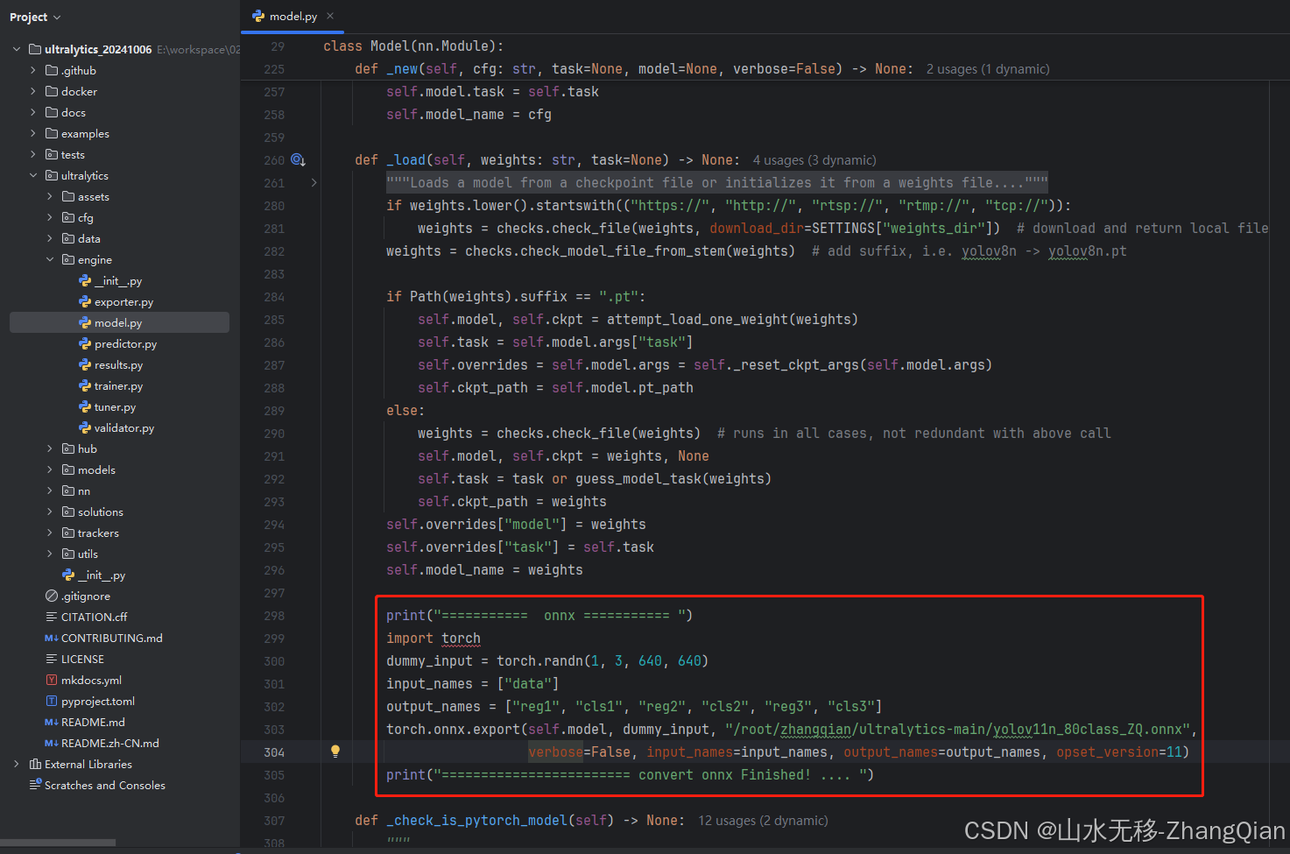Click the project tree horizontal scrollbar

click(58, 843)
